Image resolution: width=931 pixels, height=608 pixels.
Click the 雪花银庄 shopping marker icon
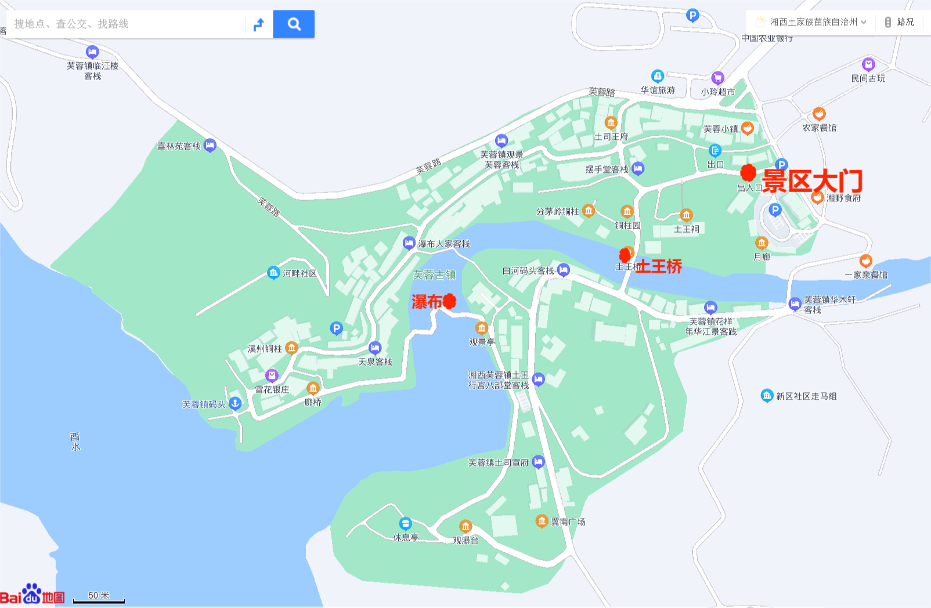click(x=272, y=376)
